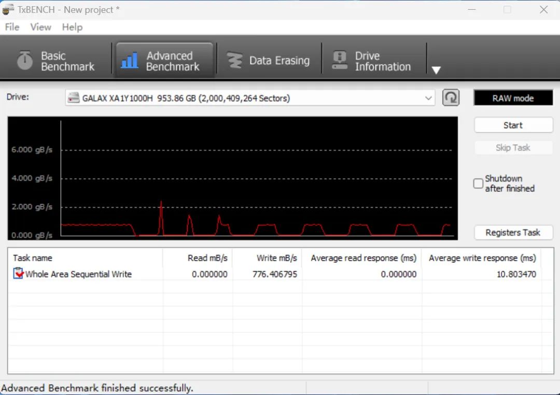
Task: Click the Advanced Benchmark bar chart icon
Action: pos(130,60)
